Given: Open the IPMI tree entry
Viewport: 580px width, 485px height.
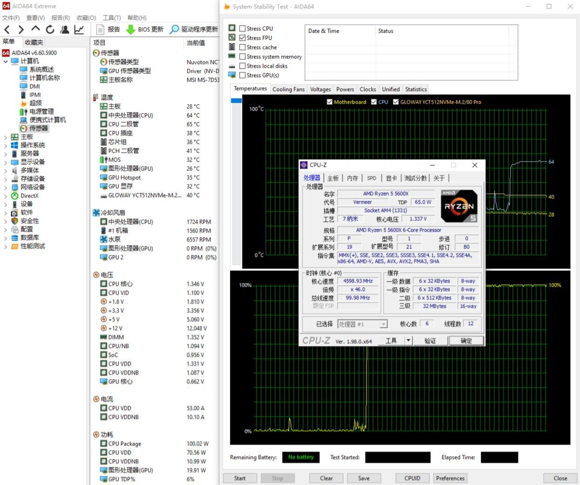Looking at the screenshot, I should 30,95.
